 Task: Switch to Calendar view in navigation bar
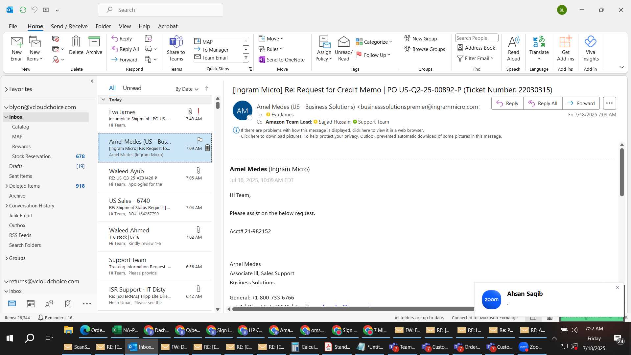point(31,304)
